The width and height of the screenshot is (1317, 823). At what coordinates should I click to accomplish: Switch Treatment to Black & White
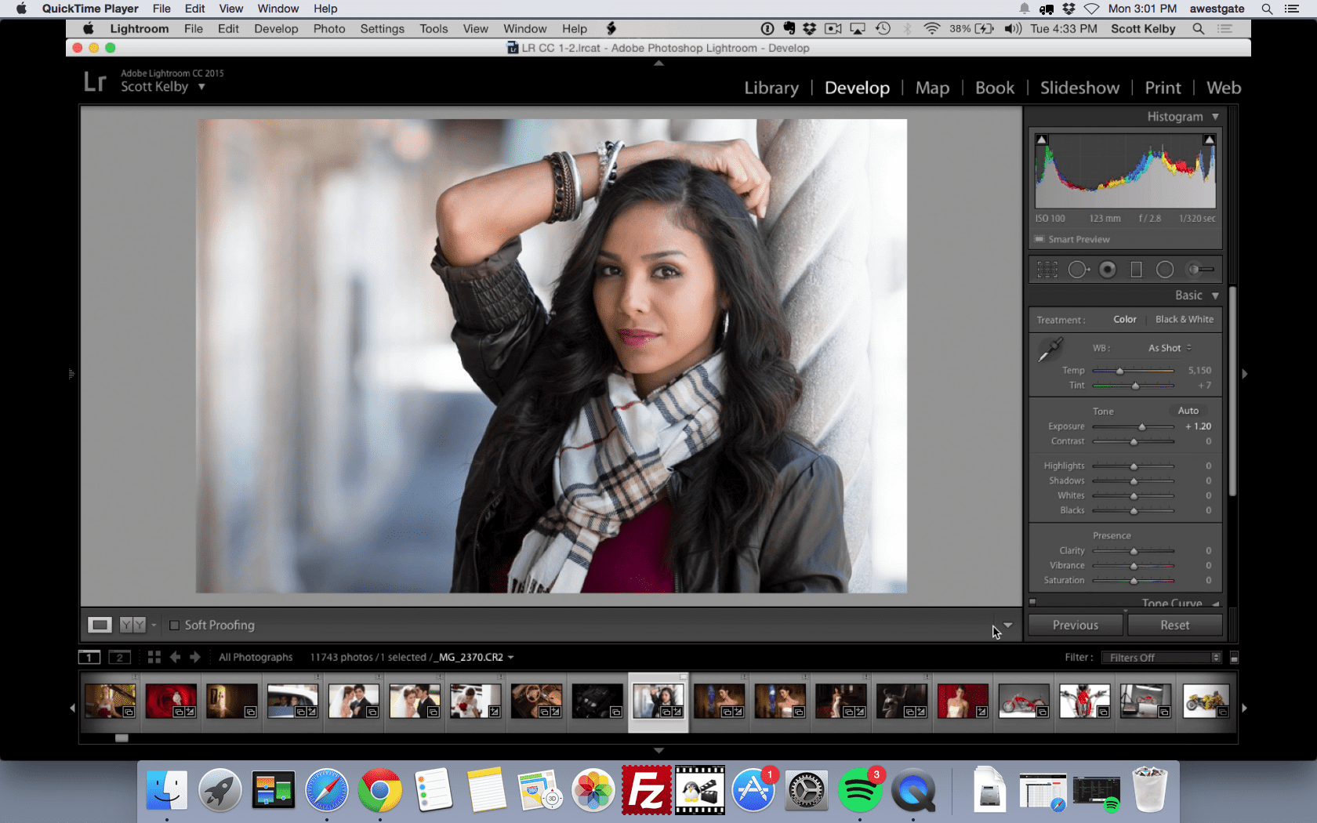pos(1185,319)
